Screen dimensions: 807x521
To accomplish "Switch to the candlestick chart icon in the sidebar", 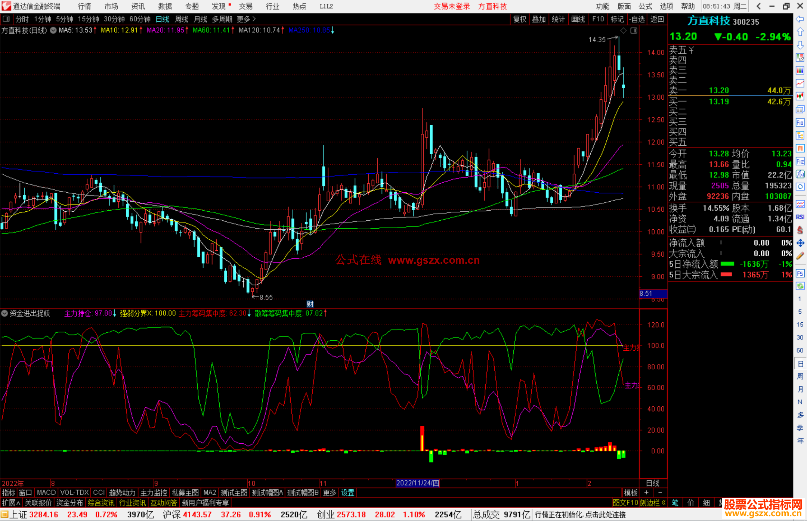I will [x=800, y=96].
